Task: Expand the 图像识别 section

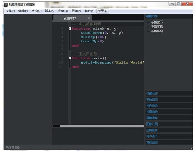Action: (x=169, y=124)
